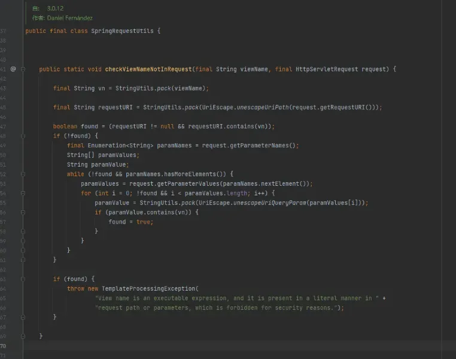The width and height of the screenshot is (456, 359).
Task: Click the 'throw' keyword
Action: tap(75, 288)
